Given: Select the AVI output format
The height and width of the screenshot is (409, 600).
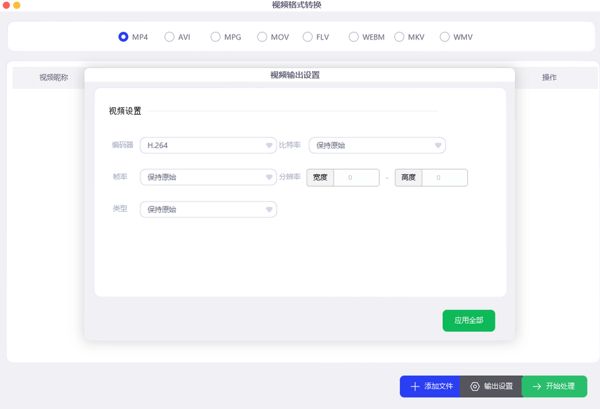Looking at the screenshot, I should click(169, 37).
